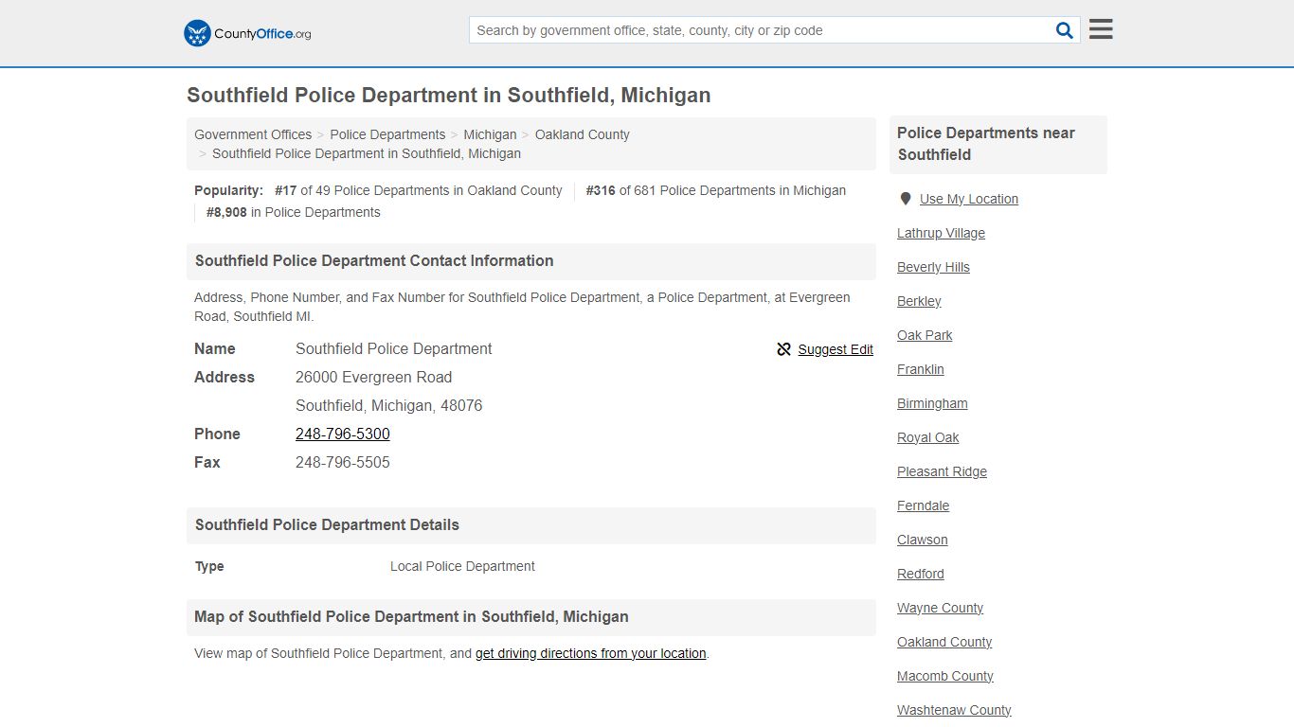Open Royal Oak link
This screenshot has height=727, width=1294.
(x=928, y=437)
